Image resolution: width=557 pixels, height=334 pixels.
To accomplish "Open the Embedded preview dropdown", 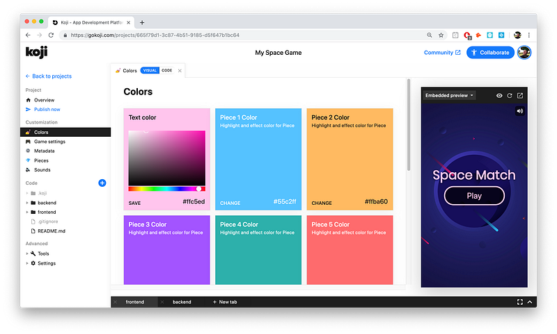I will (x=449, y=96).
